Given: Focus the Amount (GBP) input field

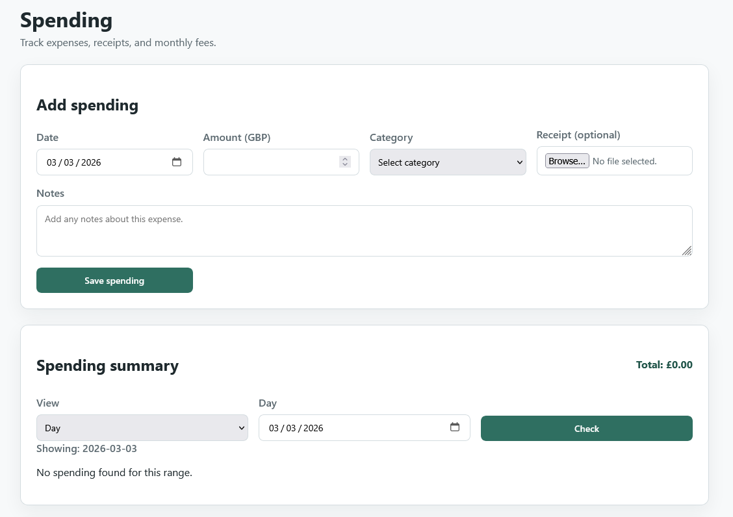Looking at the screenshot, I should click(273, 162).
